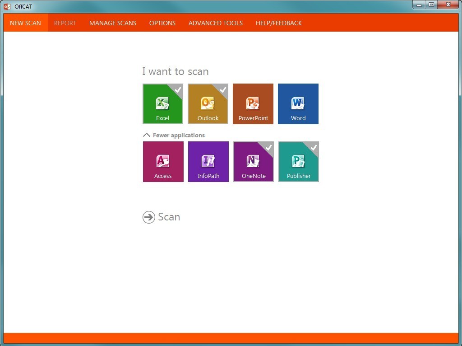Open the MANAGE SCANS tab
This screenshot has width=462, height=346.
[x=113, y=23]
